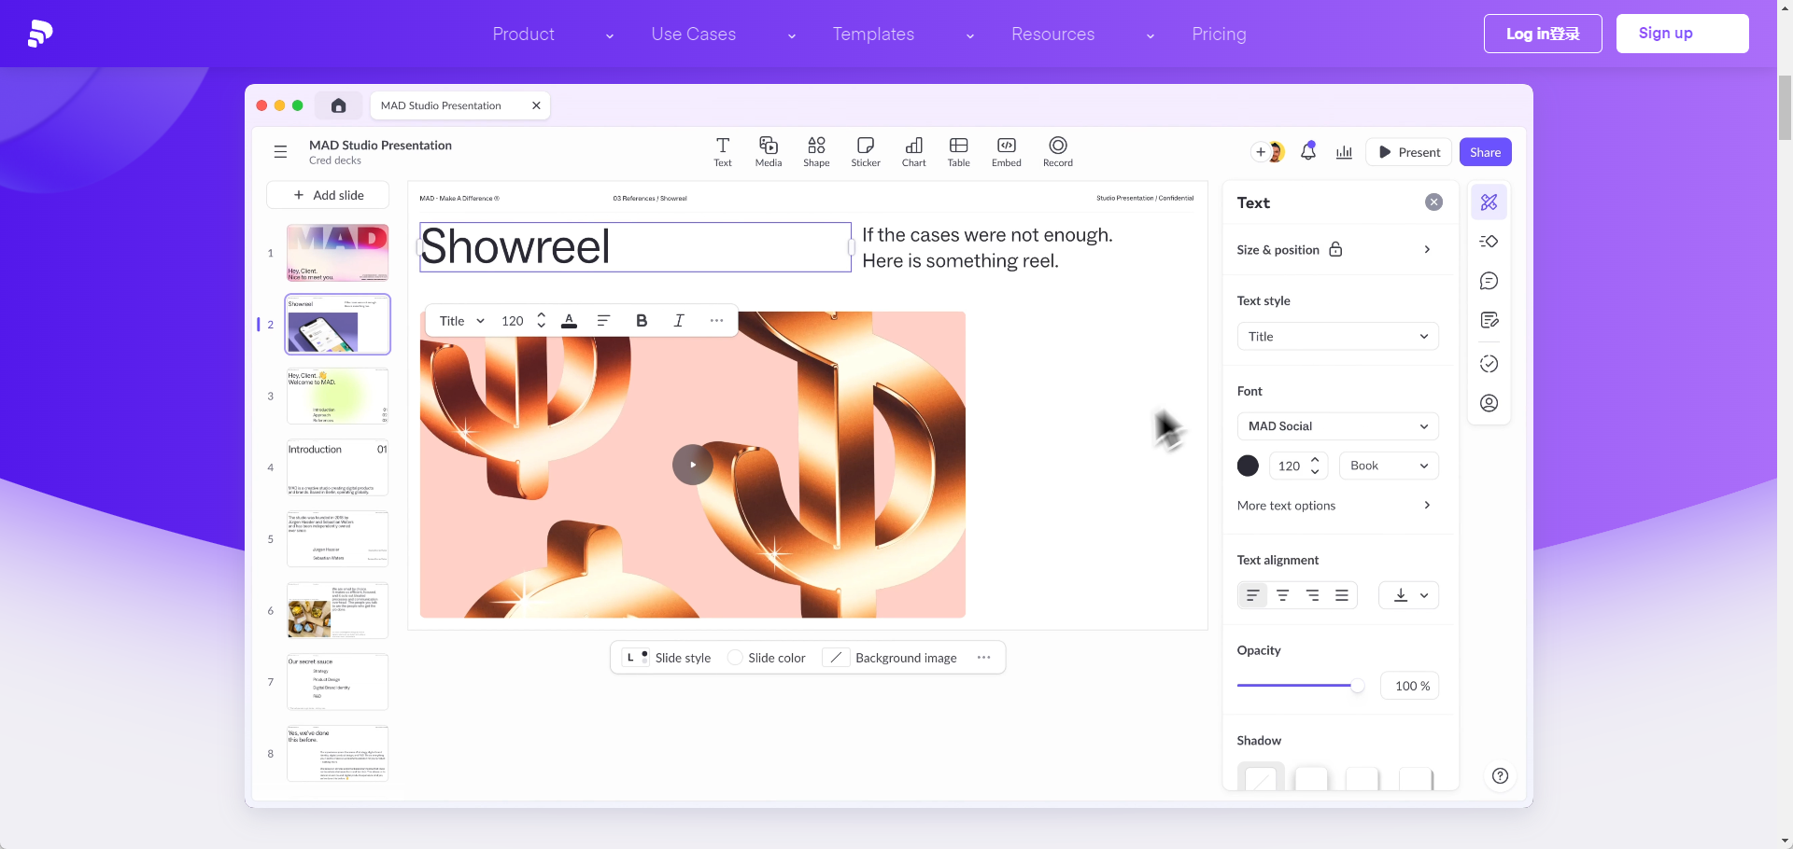Open the user profile icon in right rail
The height and width of the screenshot is (849, 1793).
tap(1489, 403)
